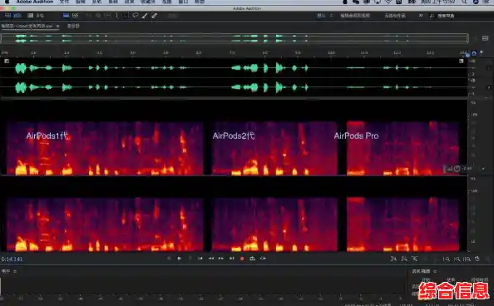
Task: Click the Zoom In Time icon
Action: point(446,259)
